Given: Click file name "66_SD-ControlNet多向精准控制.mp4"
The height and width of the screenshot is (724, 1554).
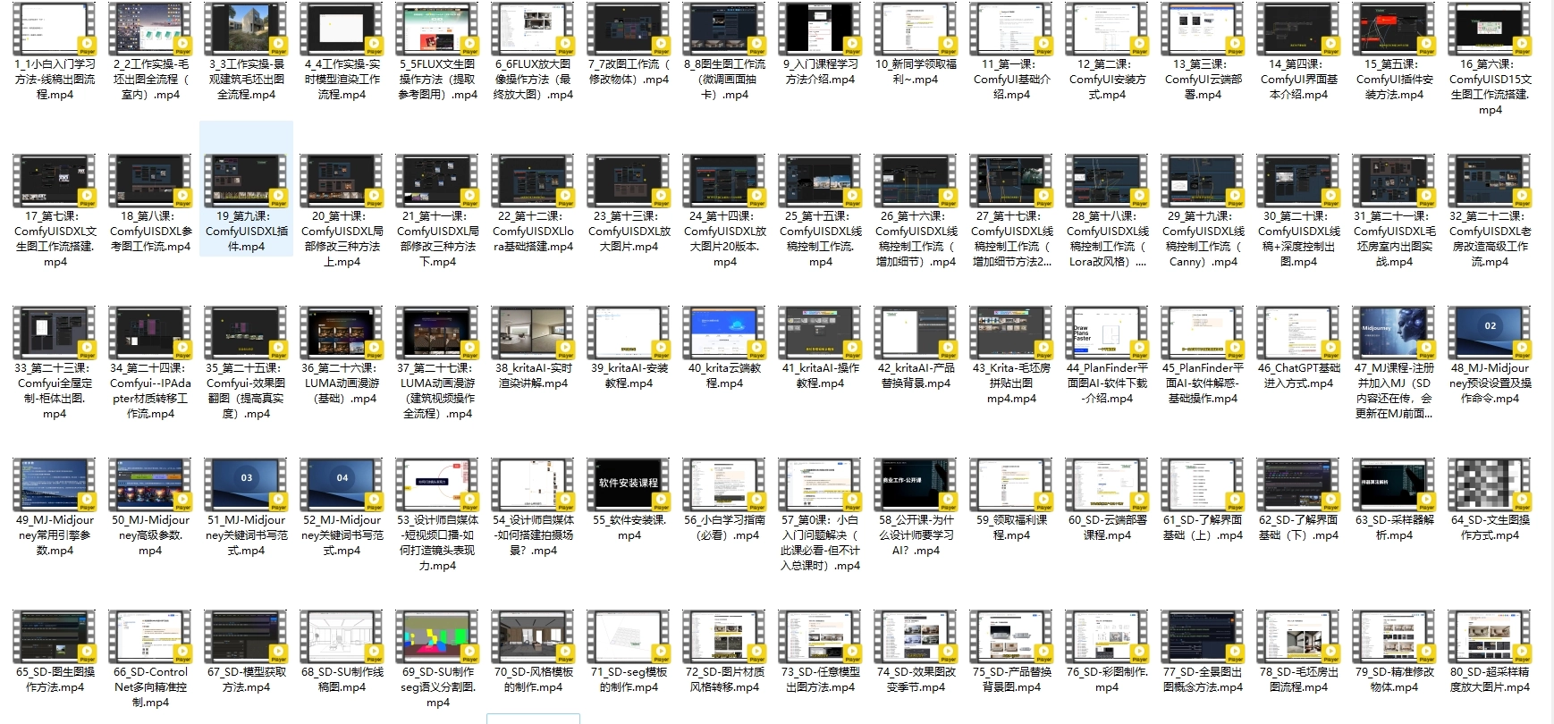Looking at the screenshot, I should (x=150, y=687).
